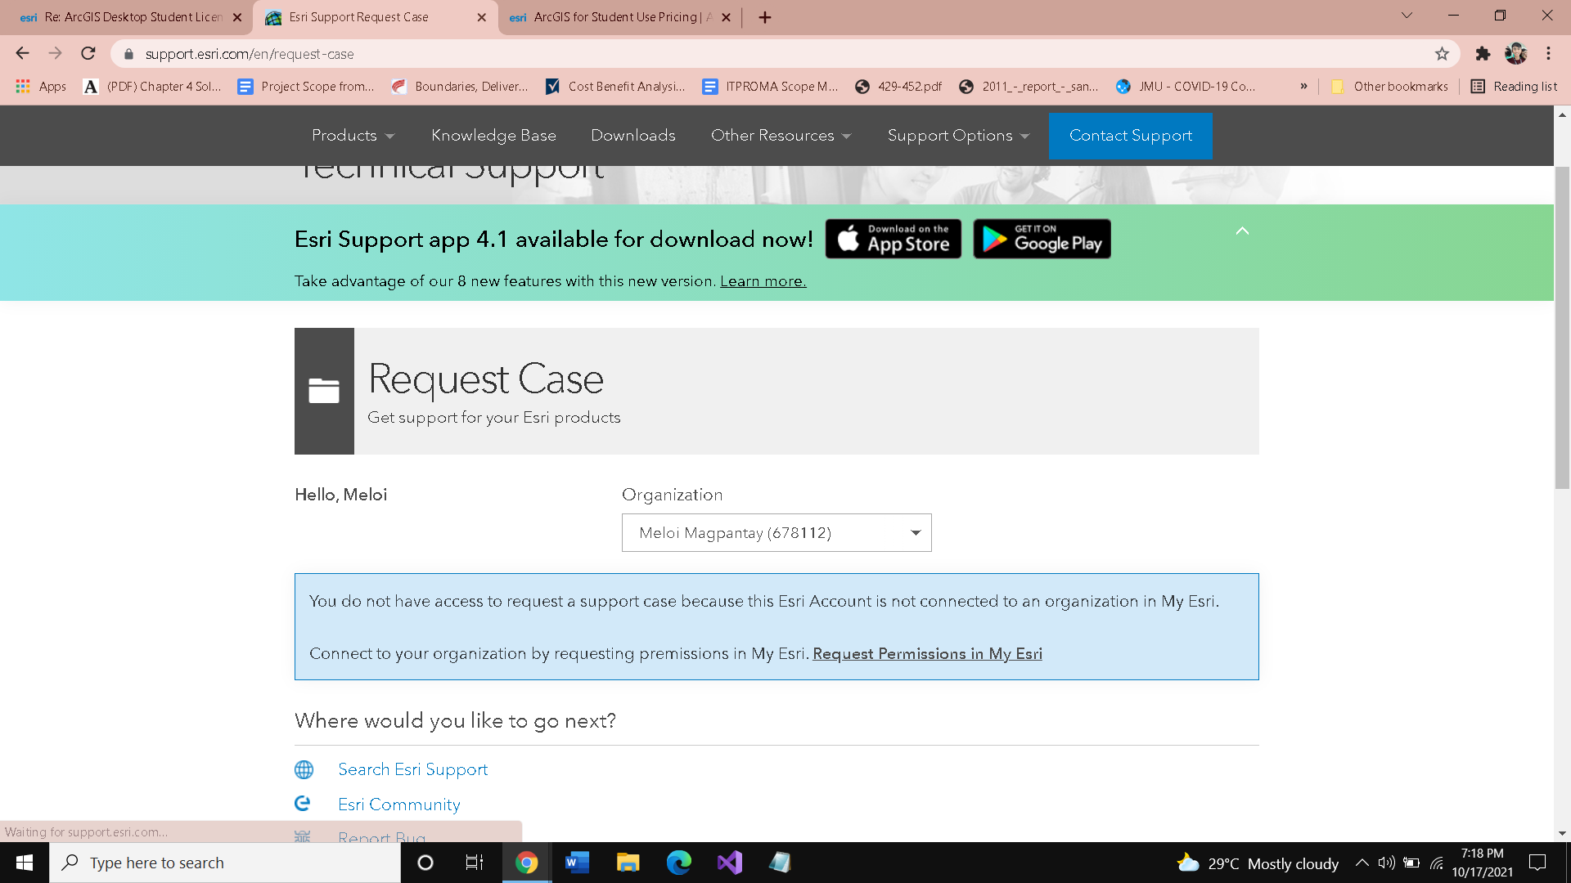
Task: Click the Type here to search box
Action: point(225,863)
